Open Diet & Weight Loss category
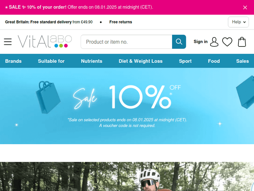Image resolution: width=254 pixels, height=191 pixels. pos(141,61)
